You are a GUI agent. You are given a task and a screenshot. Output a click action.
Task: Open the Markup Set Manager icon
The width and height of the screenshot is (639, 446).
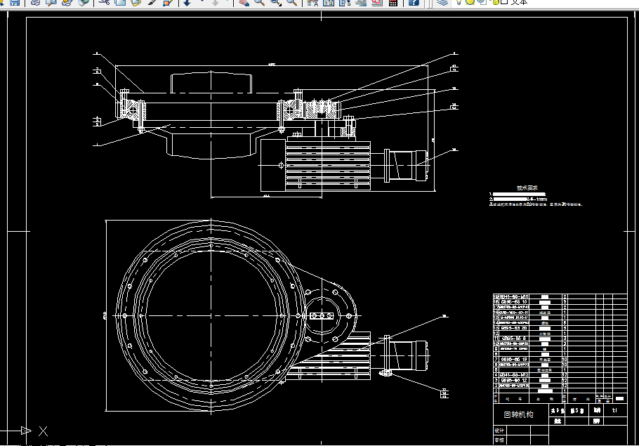coord(376,2)
